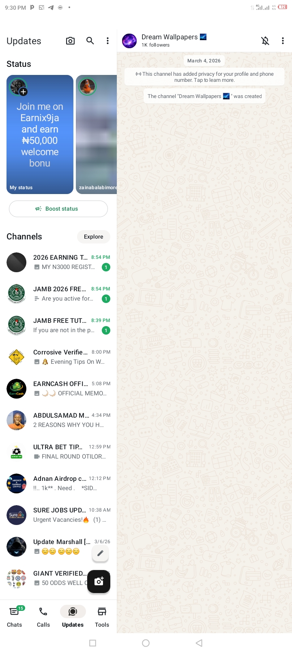Open Dream Wallpapers profile picture
The height and width of the screenshot is (653, 292).
click(x=129, y=41)
